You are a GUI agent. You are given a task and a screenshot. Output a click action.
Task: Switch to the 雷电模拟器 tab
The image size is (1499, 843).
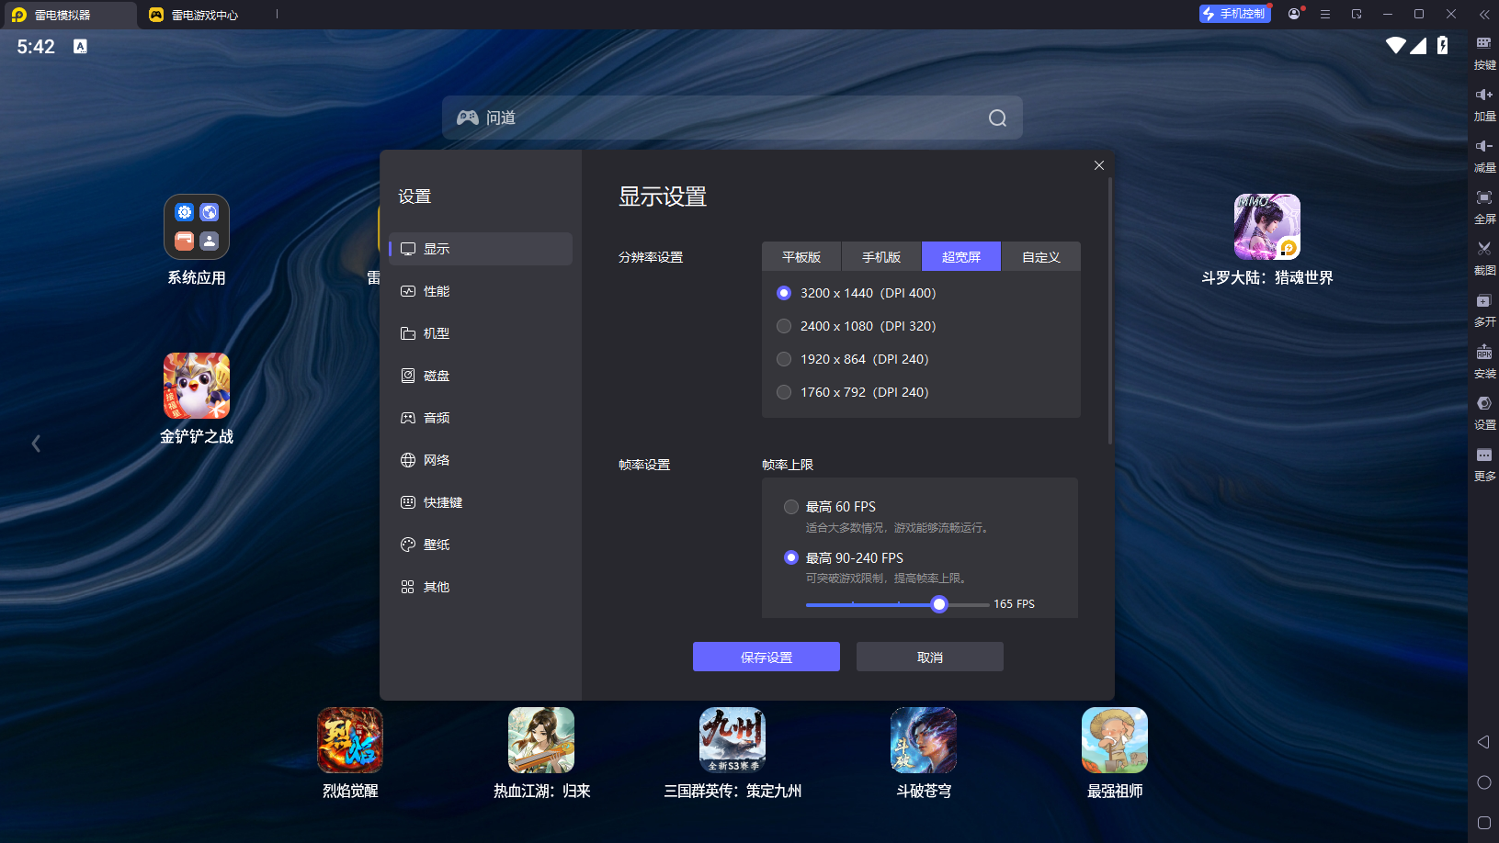click(69, 15)
